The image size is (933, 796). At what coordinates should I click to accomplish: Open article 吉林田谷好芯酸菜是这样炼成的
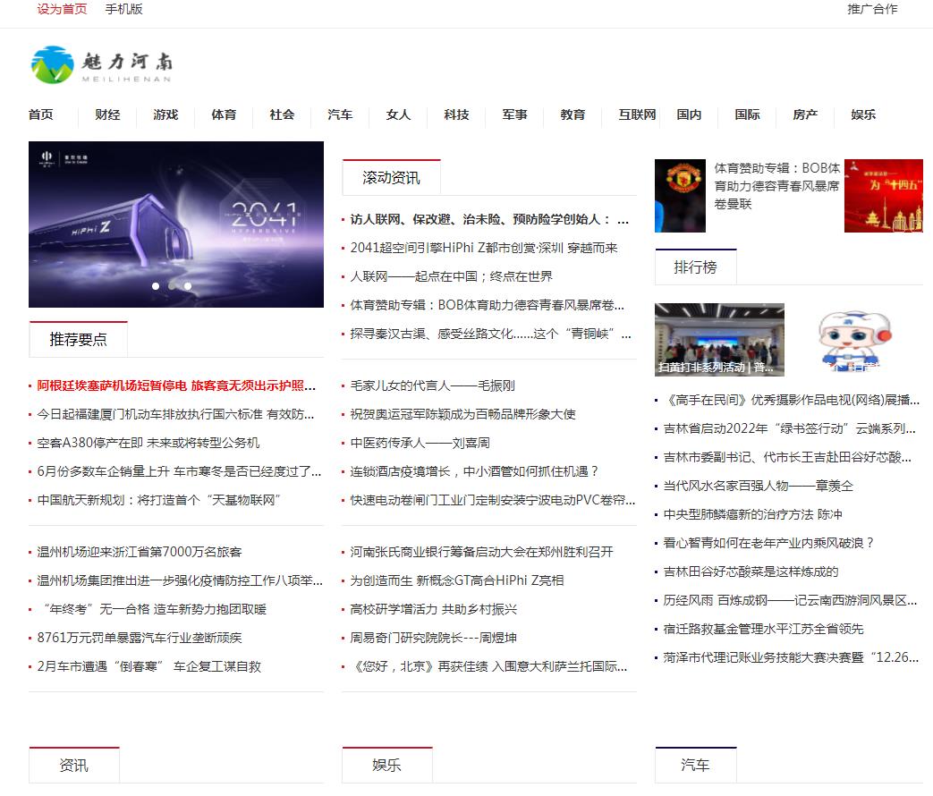[751, 572]
